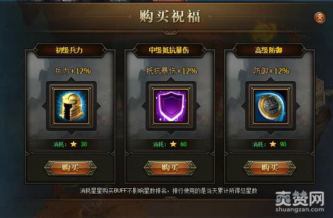Click the star-consumption notice text at bottom

pos(169,191)
